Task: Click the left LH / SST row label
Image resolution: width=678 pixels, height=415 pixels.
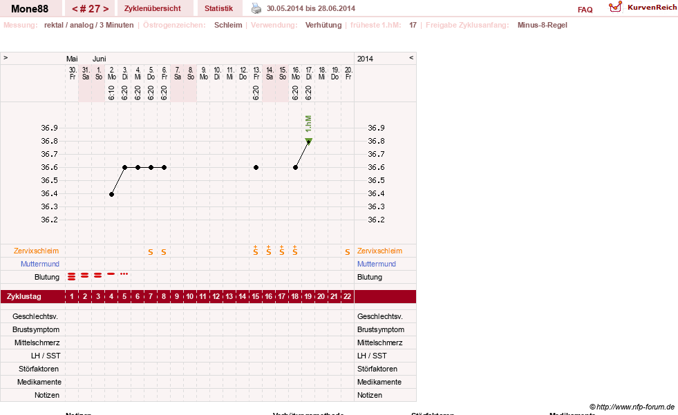Action: click(x=46, y=356)
